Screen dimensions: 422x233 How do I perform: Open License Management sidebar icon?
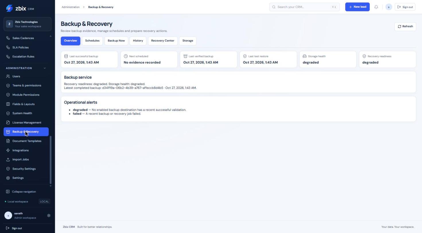(x=8, y=123)
